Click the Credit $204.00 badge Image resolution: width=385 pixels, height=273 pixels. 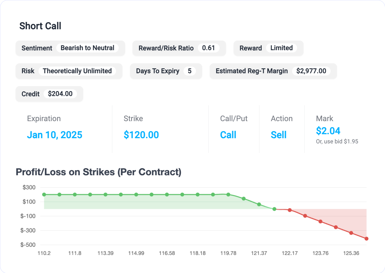coord(60,94)
